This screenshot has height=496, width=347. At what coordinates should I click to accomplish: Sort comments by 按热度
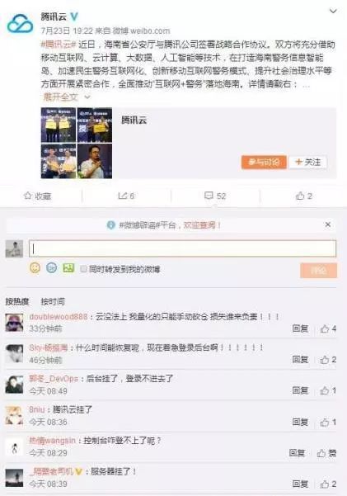[x=17, y=301]
